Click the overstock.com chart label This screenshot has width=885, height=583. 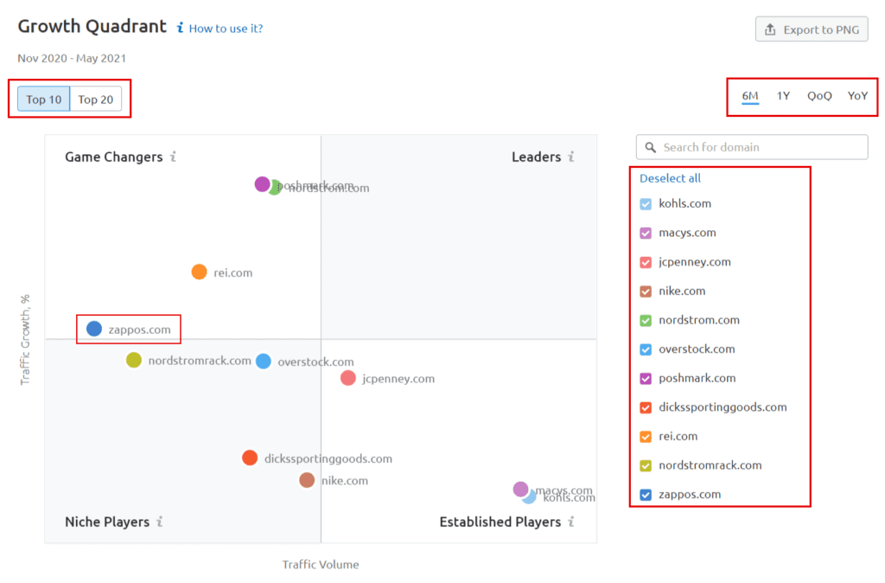click(x=316, y=362)
